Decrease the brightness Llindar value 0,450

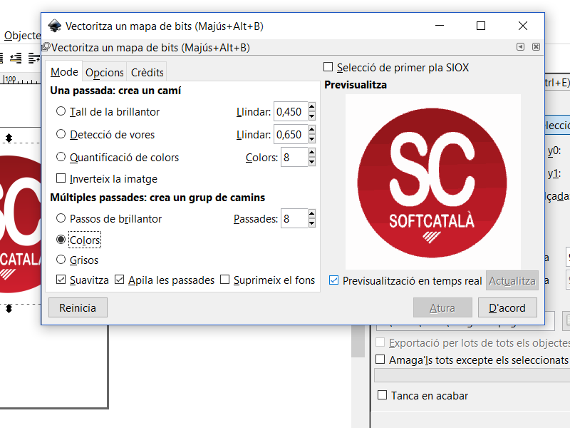click(311, 116)
